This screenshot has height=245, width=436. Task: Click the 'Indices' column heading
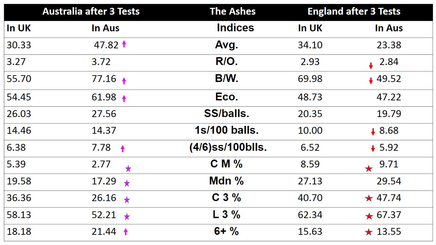tap(235, 28)
